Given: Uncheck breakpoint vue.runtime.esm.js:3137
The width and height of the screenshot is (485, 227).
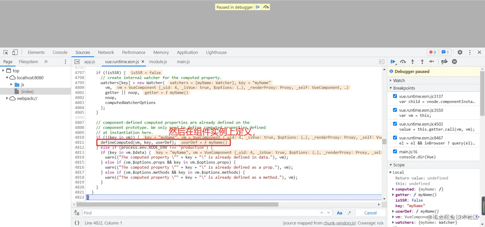Looking at the screenshot, I should [395, 96].
